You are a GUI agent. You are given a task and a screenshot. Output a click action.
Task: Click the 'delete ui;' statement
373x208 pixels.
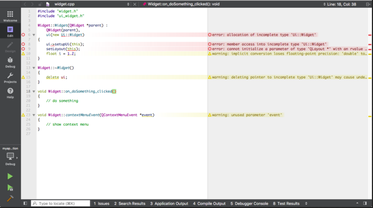[x=57, y=77]
